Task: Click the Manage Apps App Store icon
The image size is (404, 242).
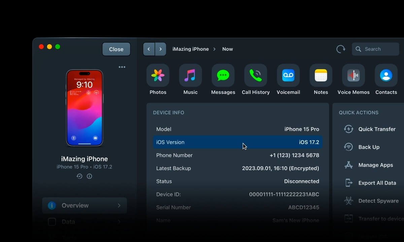Action: 348,165
